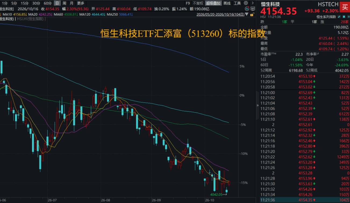The image size is (350, 203).
Task: Switch to the 月 monthly chart tab
Action: coord(72,3)
